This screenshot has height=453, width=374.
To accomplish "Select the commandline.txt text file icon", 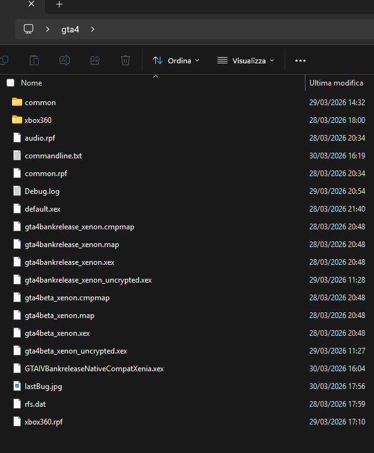I will click(17, 155).
